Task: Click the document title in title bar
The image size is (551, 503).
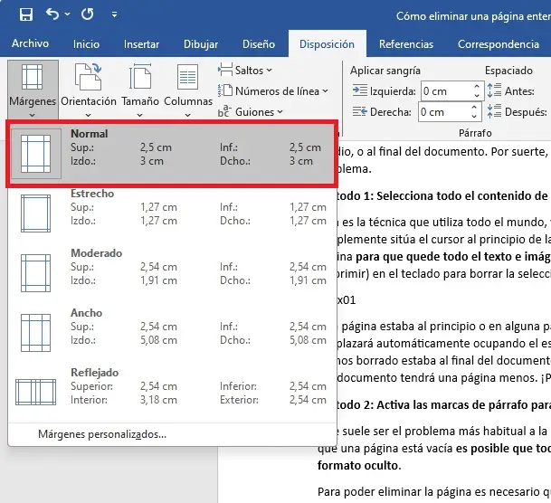Action: [x=473, y=16]
